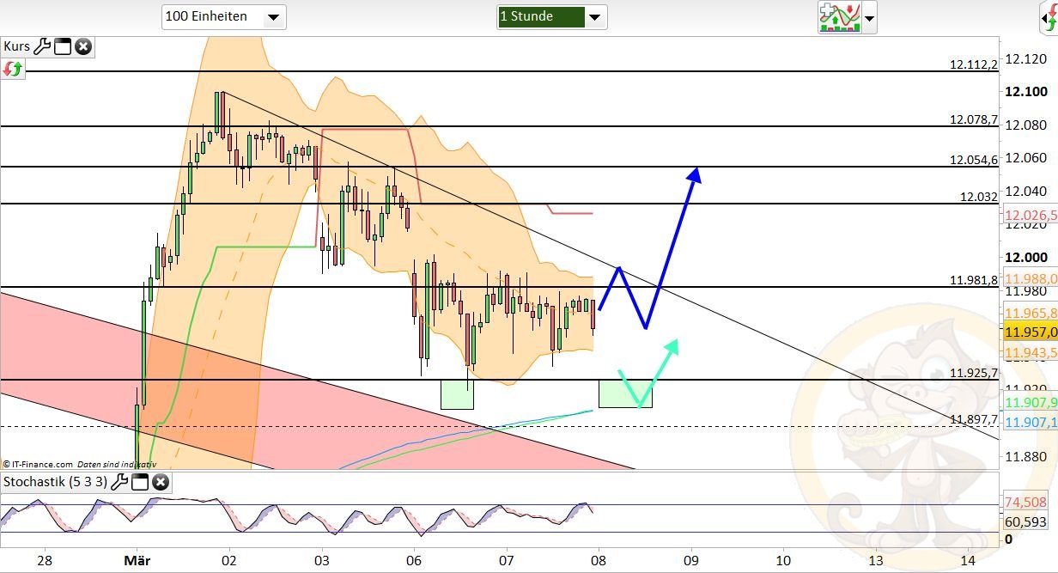Click the Kurs panel label
The width and height of the screenshot is (1058, 573).
17,46
